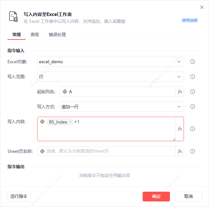Image resolution: width=209 pixels, height=207 pixels.
Task: Open the 使用说明 link
Action: (189, 21)
